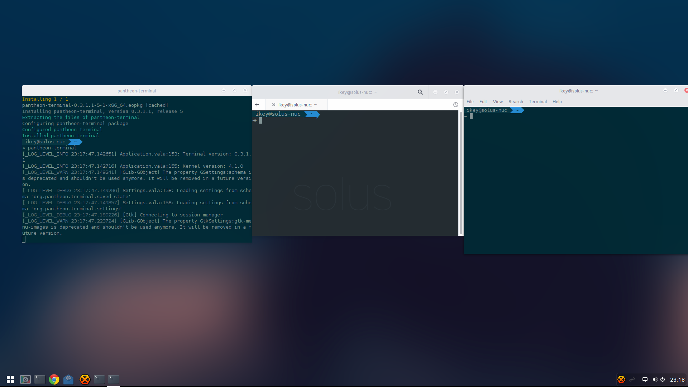Screen dimensions: 688x387
Task: Open search in the middle terminal header
Action: tap(420, 92)
